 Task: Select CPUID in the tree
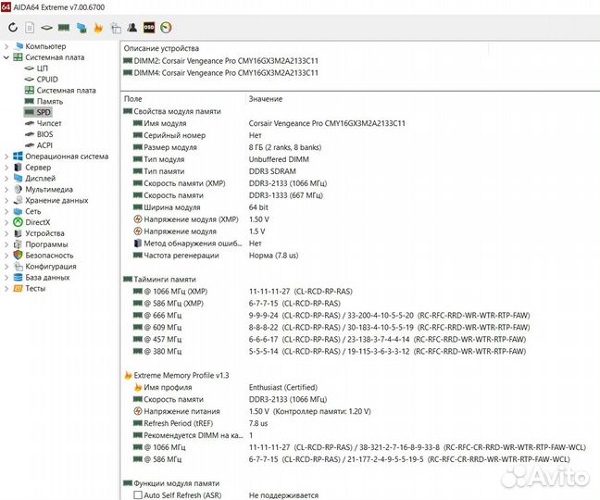(x=47, y=80)
